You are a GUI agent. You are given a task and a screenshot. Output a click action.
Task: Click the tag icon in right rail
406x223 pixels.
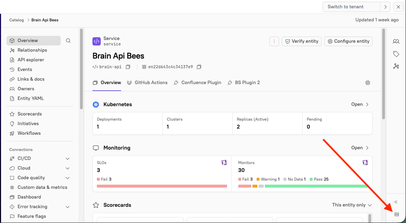(396, 54)
